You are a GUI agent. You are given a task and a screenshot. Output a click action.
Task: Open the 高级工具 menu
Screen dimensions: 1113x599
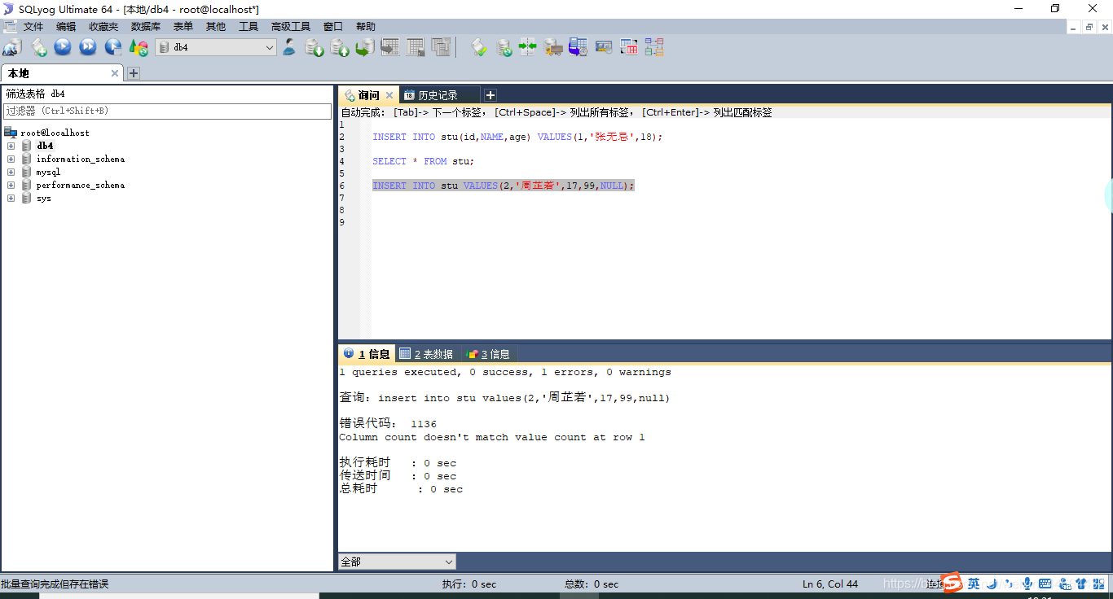(x=291, y=27)
